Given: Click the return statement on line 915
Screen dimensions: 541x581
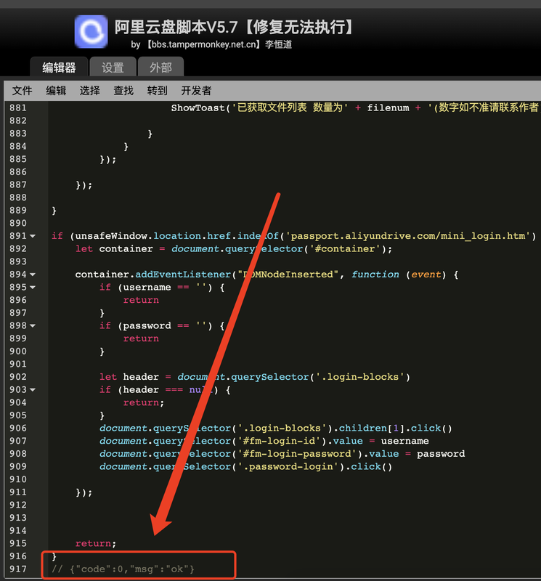Looking at the screenshot, I should (x=96, y=543).
